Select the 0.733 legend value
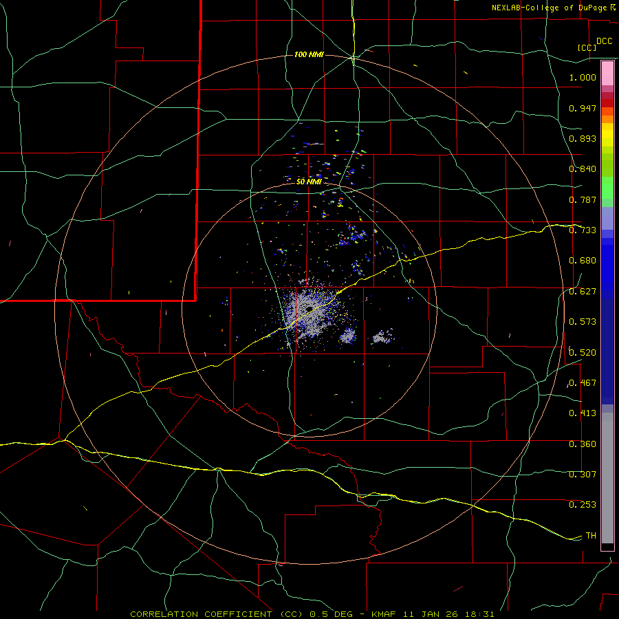The image size is (619, 619). [583, 230]
